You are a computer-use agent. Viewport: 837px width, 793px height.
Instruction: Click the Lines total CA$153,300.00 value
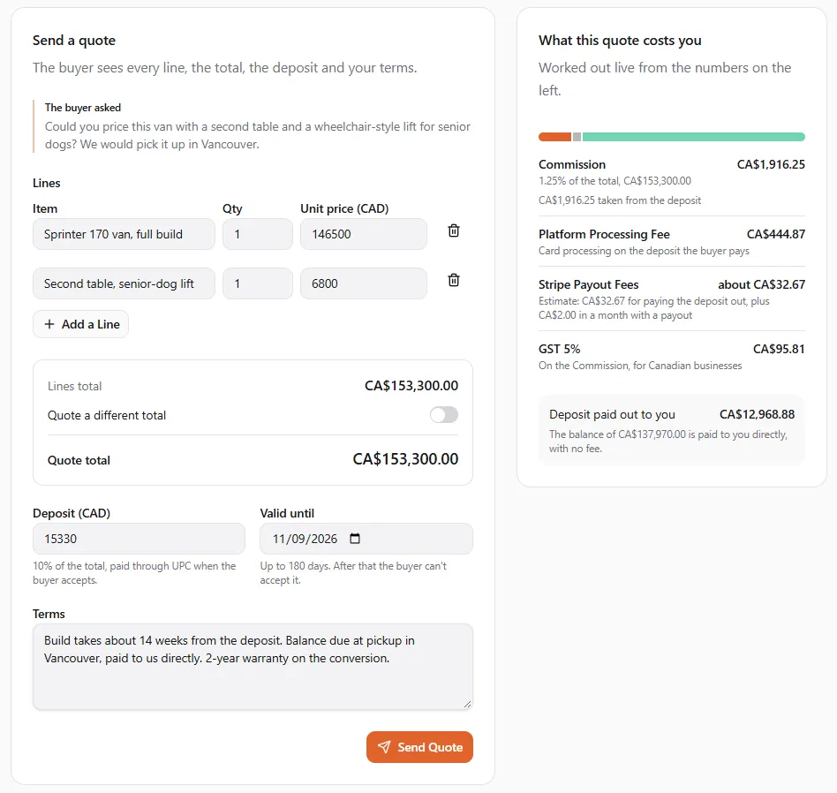[411, 386]
